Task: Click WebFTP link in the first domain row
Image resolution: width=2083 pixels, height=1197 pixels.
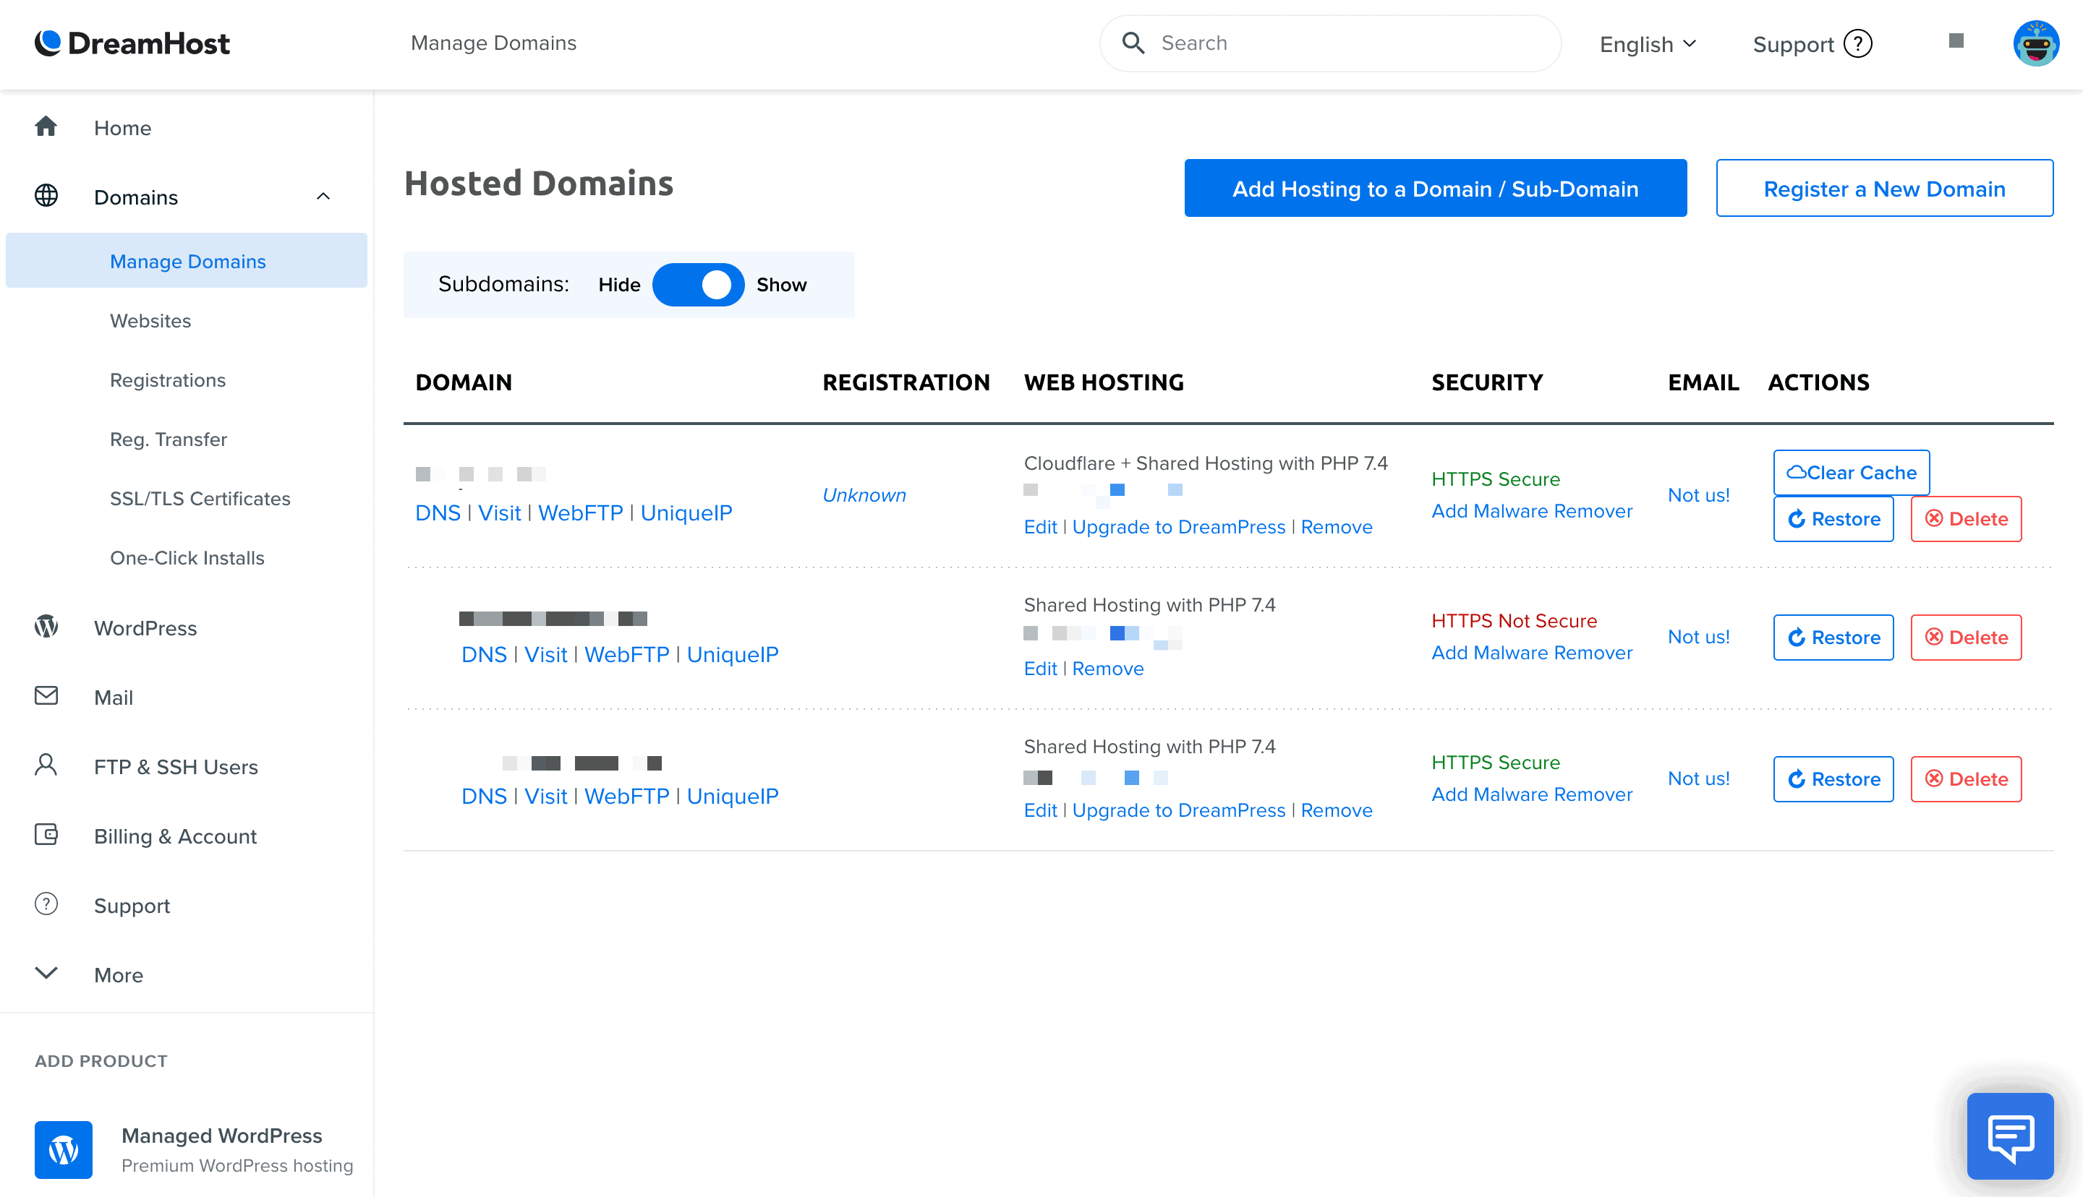Action: (x=581, y=513)
